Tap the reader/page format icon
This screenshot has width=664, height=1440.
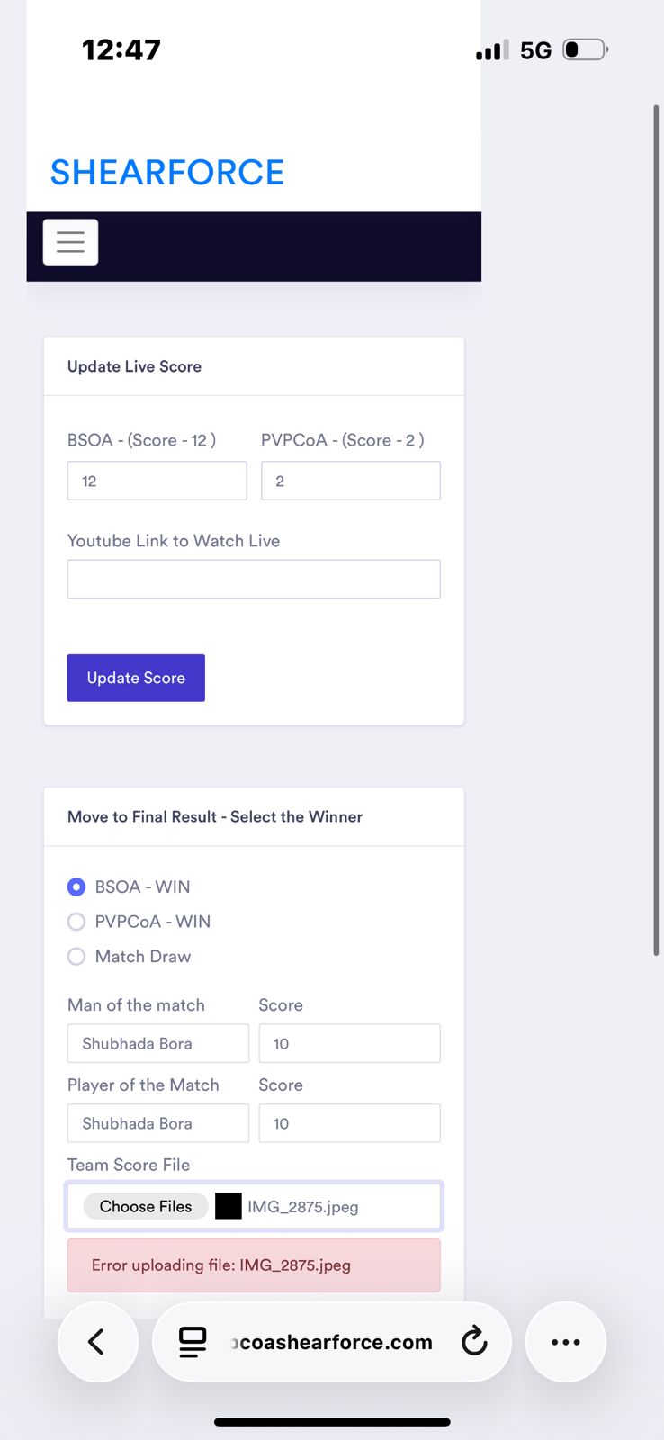pos(193,1342)
